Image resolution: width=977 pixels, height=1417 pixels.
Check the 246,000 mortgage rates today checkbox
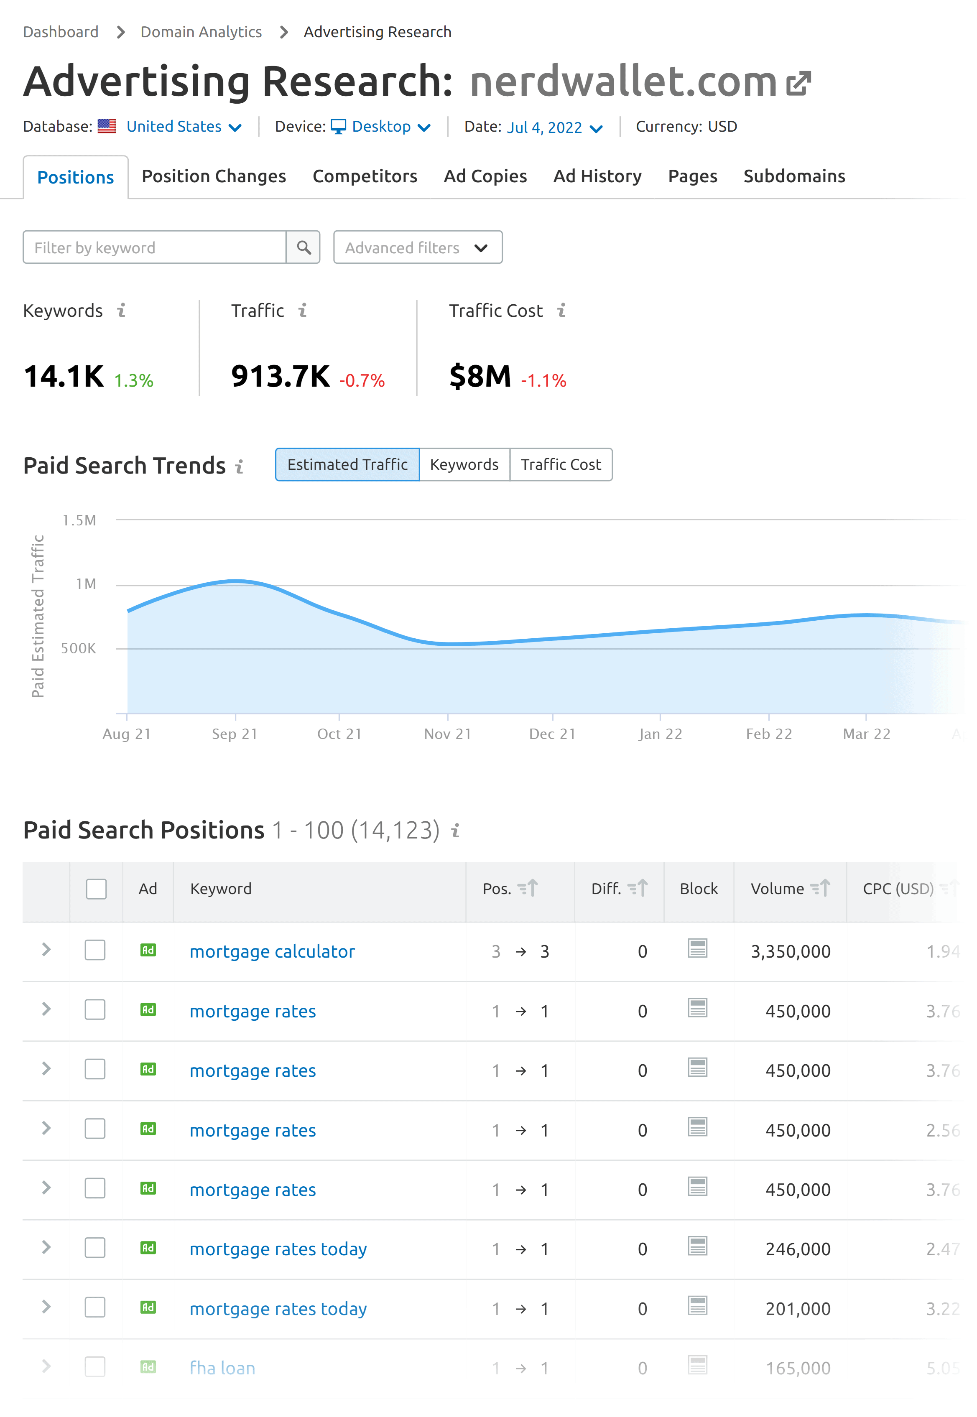click(95, 1247)
